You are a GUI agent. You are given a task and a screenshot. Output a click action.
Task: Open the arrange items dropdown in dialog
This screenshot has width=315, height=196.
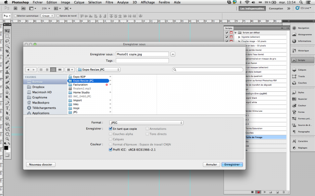tap(70, 70)
